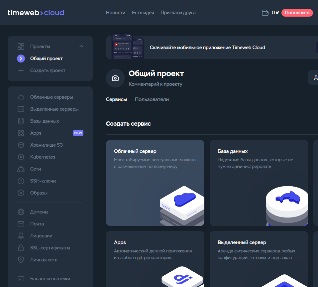Click the Почта envelope icon

click(x=21, y=224)
